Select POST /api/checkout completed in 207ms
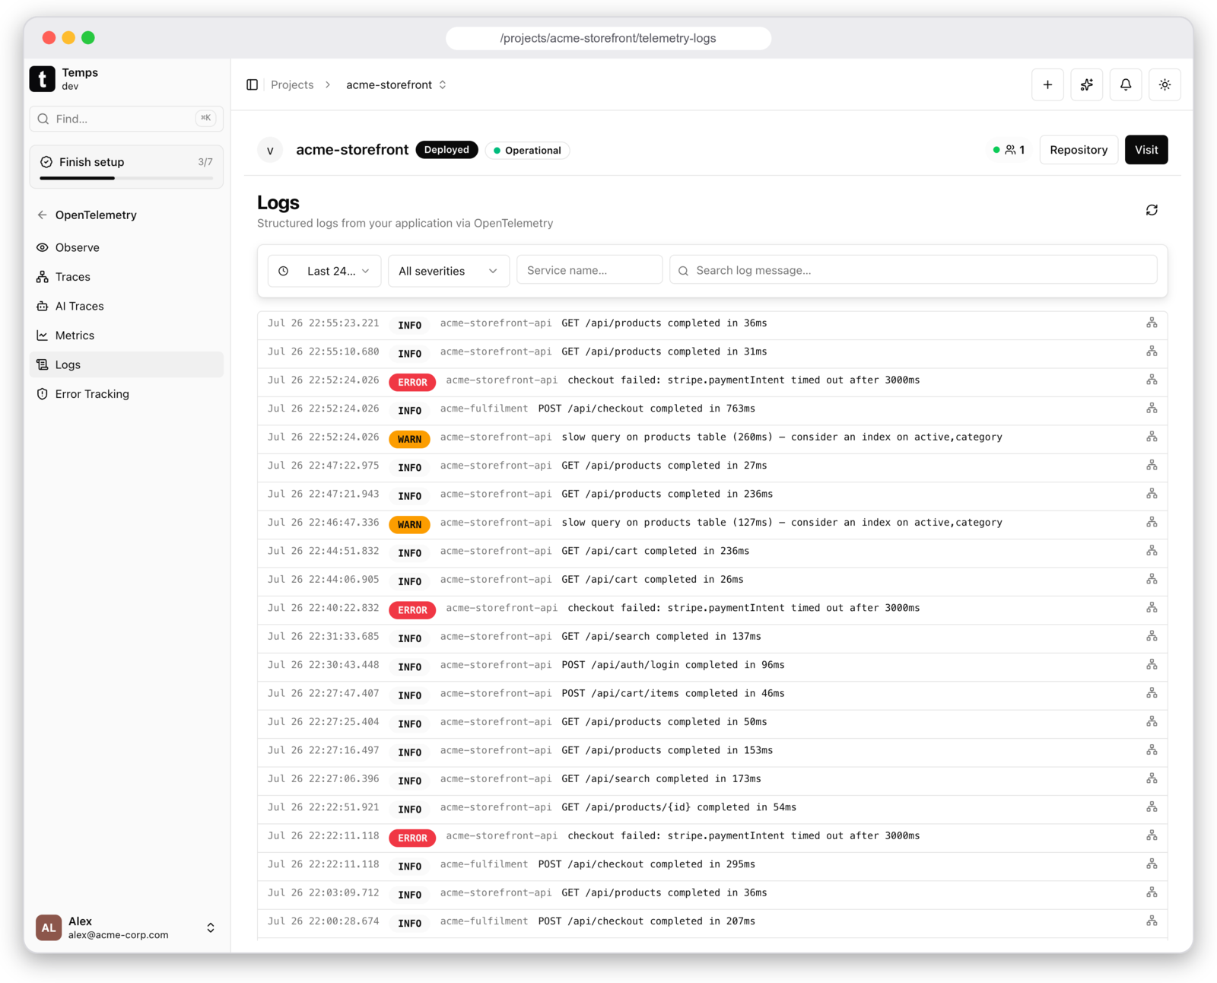1217x983 pixels. coord(647,921)
